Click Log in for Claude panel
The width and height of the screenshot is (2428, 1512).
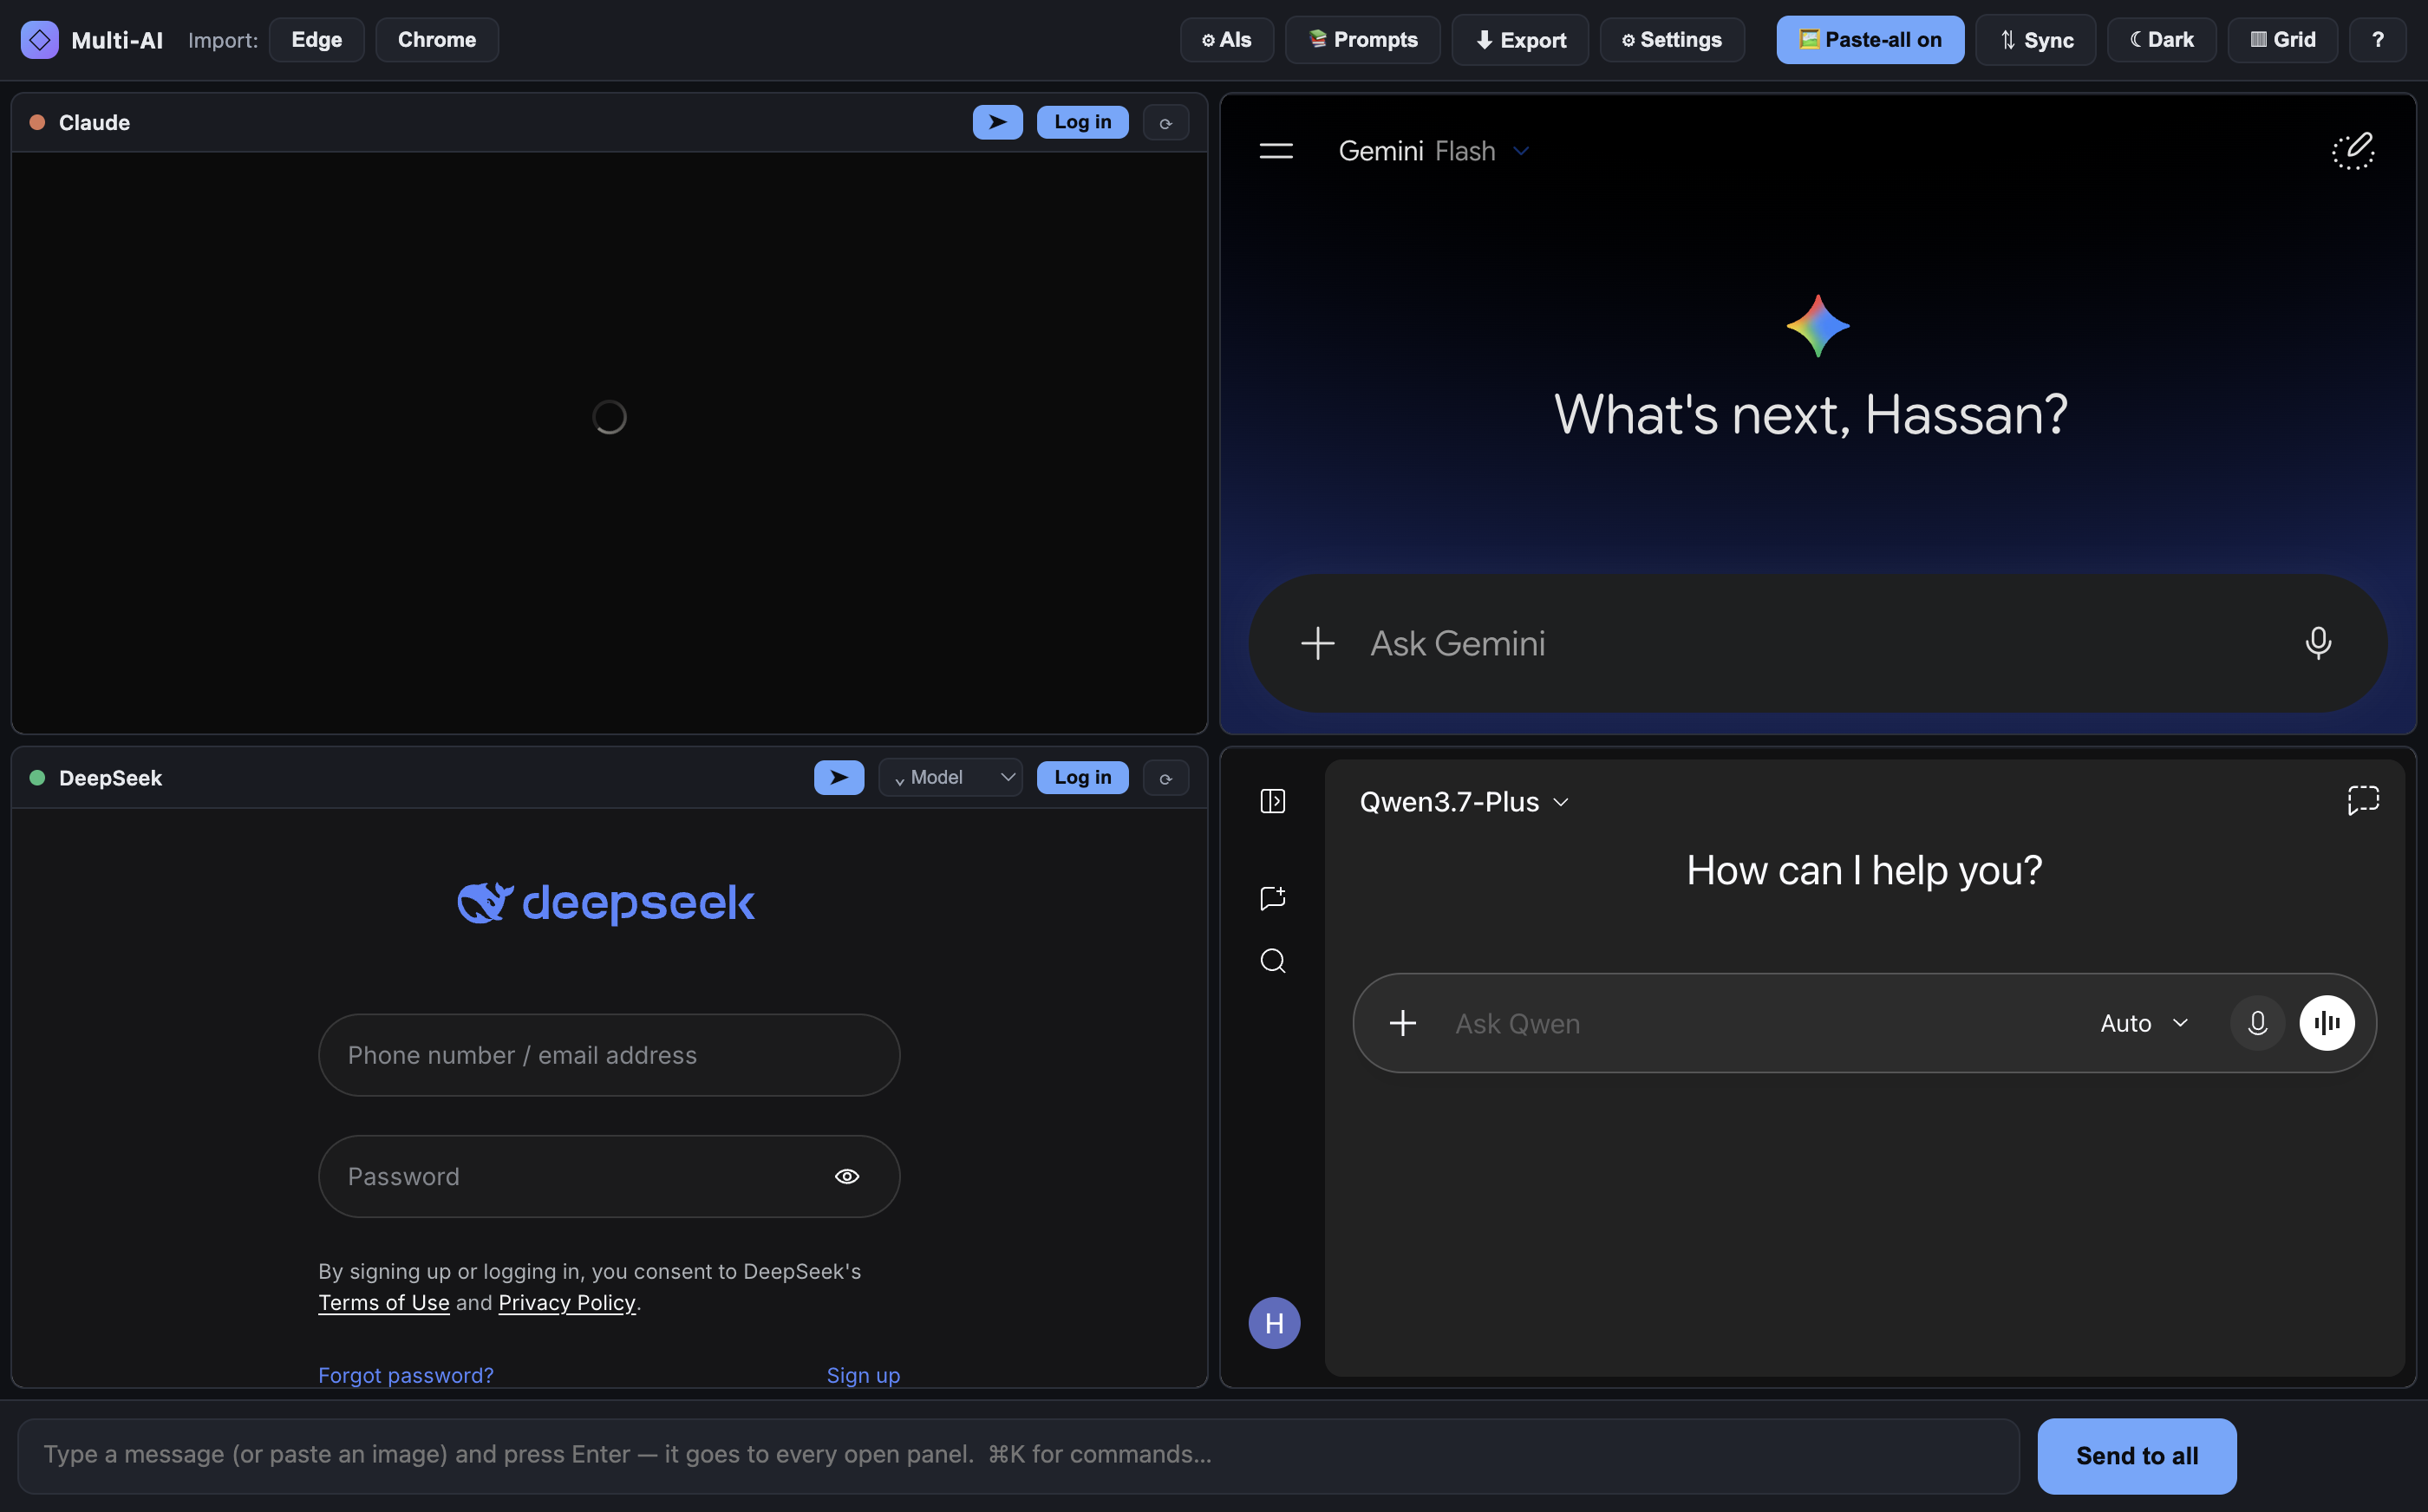[1082, 122]
